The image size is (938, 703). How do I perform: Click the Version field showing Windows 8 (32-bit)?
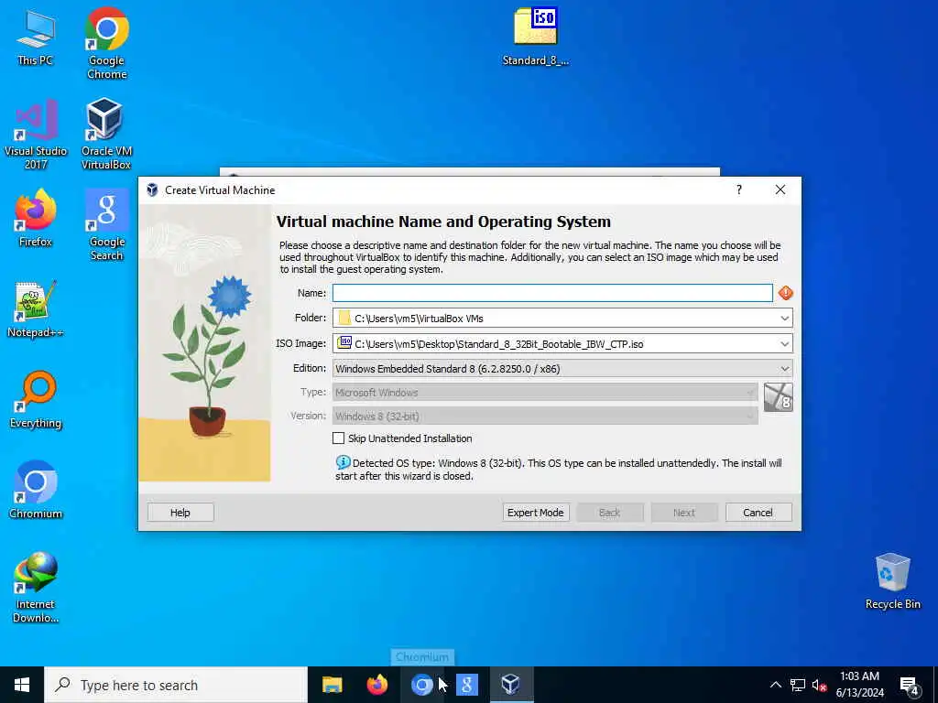(545, 416)
